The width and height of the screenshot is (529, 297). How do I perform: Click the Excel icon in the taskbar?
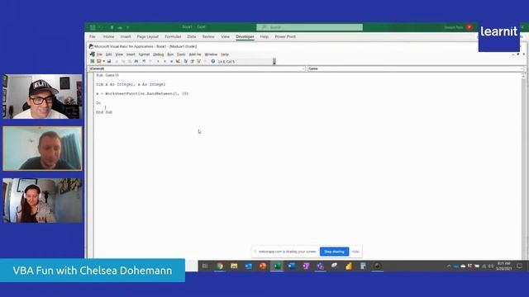click(277, 266)
